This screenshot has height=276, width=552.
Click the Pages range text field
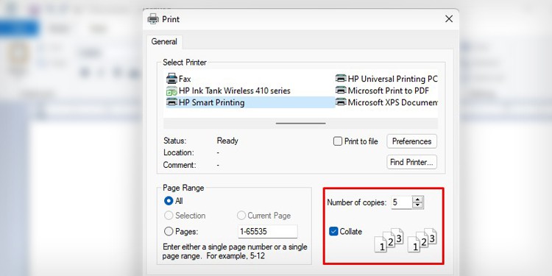click(x=268, y=231)
